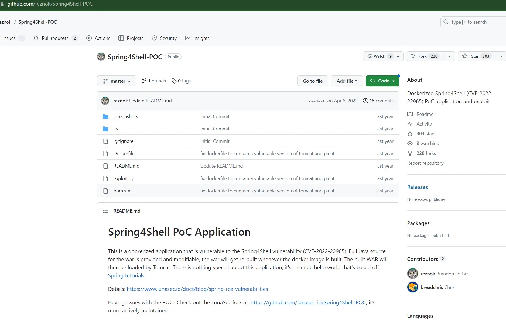The width and height of the screenshot is (506, 321).
Task: Open the exploit.py file
Action: tap(124, 178)
